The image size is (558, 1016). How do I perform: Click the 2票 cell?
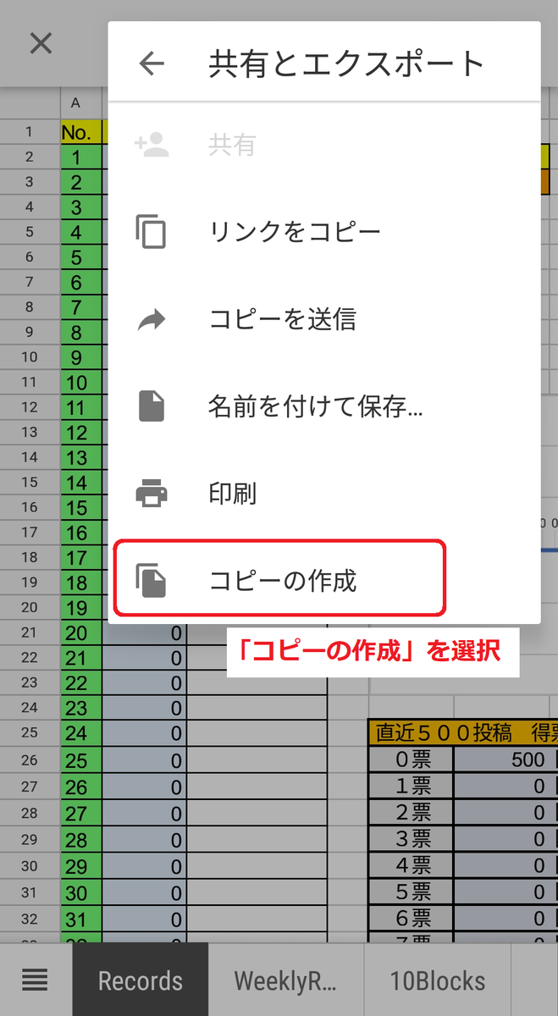[412, 813]
